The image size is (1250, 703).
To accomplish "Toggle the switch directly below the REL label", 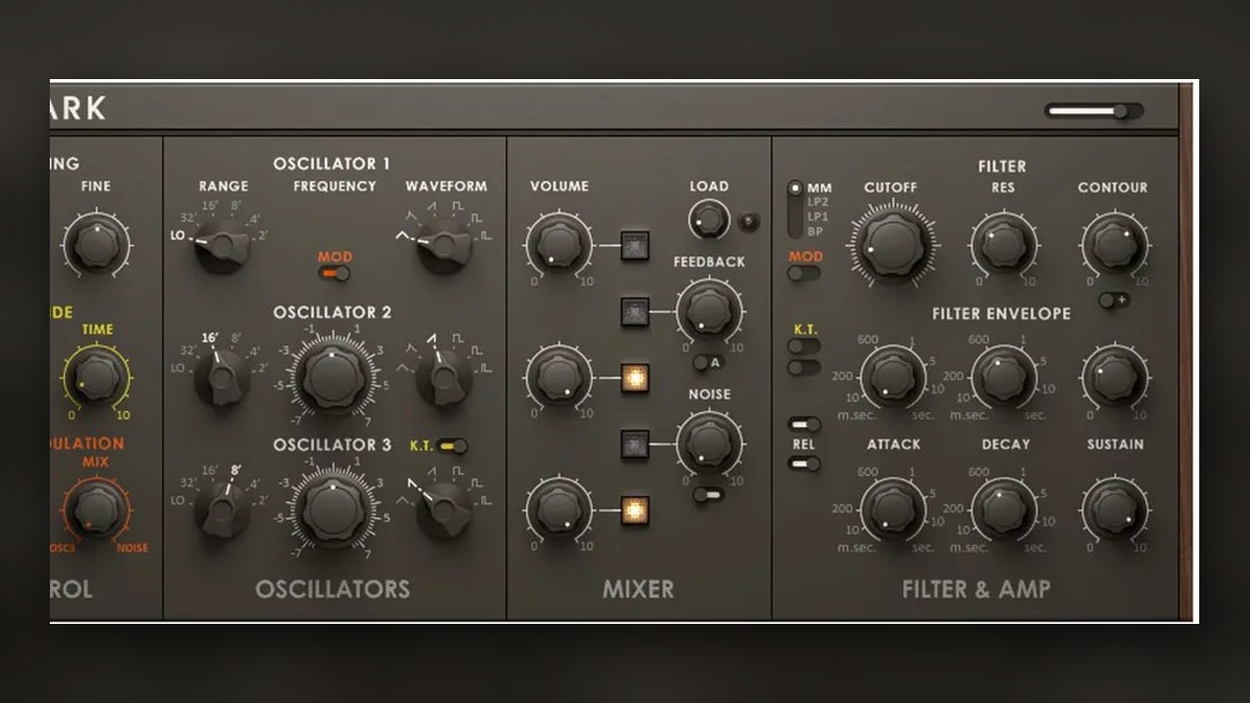I will (x=805, y=463).
